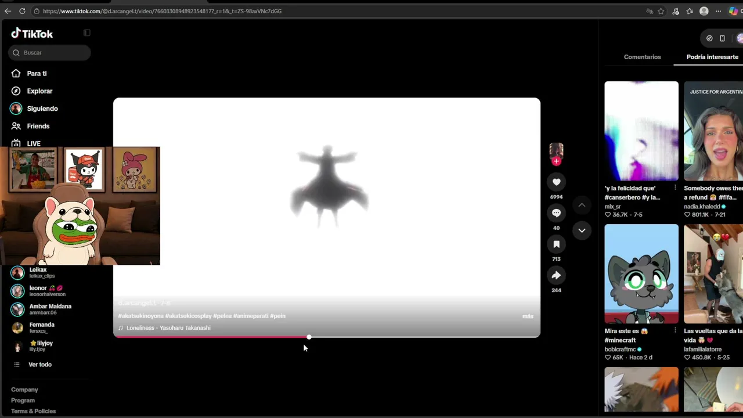The width and height of the screenshot is (743, 418).
Task: Expand the Program footer section
Action: pyautogui.click(x=23, y=401)
